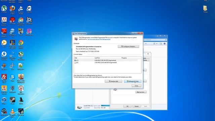Select the second disk row under (C:)

[x=106, y=63]
